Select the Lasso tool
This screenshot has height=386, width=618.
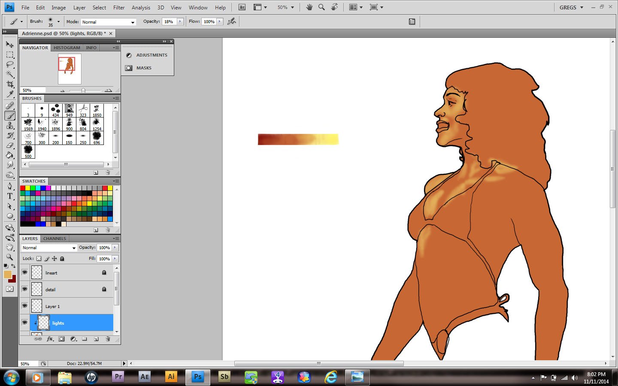click(x=10, y=64)
